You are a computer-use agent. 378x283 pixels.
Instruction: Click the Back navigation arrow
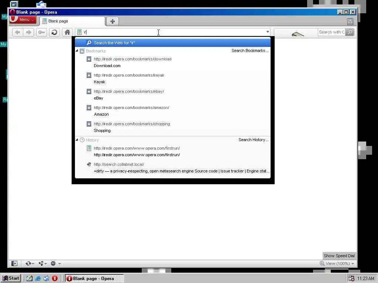click(18, 32)
